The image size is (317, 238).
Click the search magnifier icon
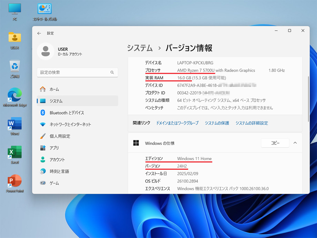coord(112,72)
